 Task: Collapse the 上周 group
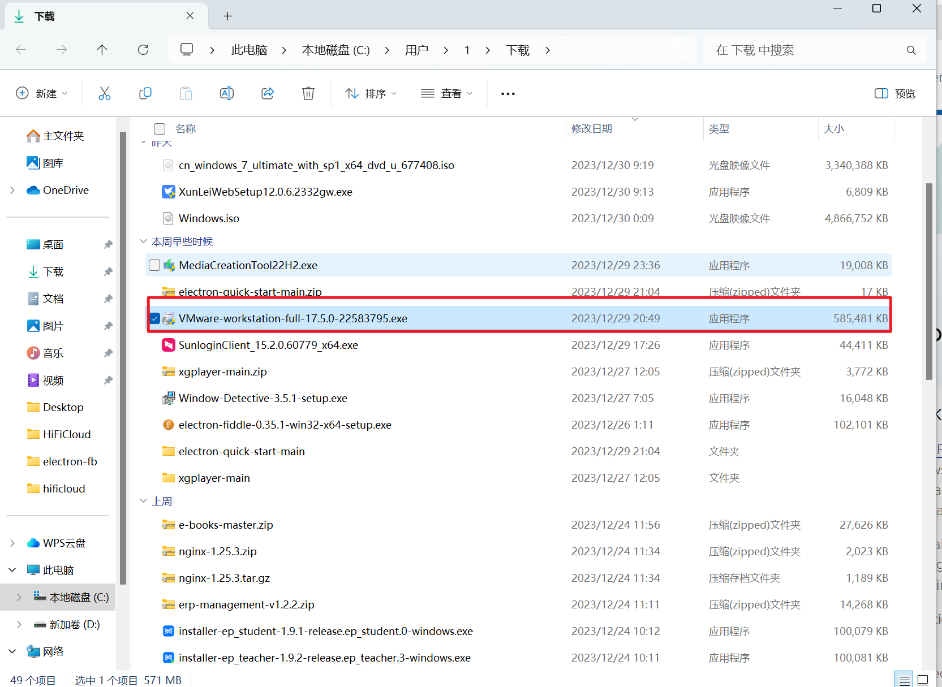point(143,501)
